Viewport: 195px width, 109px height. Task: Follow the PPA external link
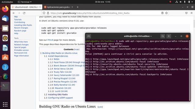pyautogui.click(x=50, y=40)
